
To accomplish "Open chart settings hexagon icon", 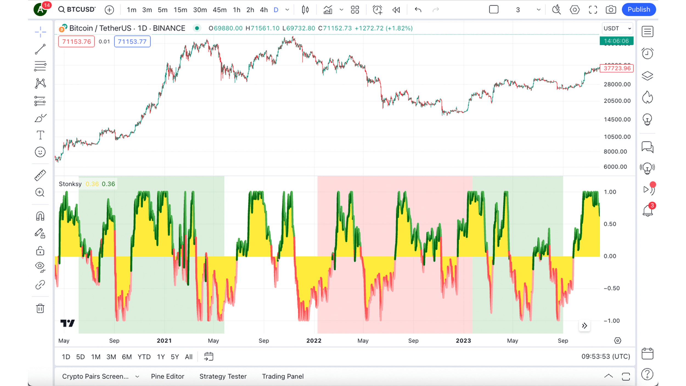I will coord(575,10).
